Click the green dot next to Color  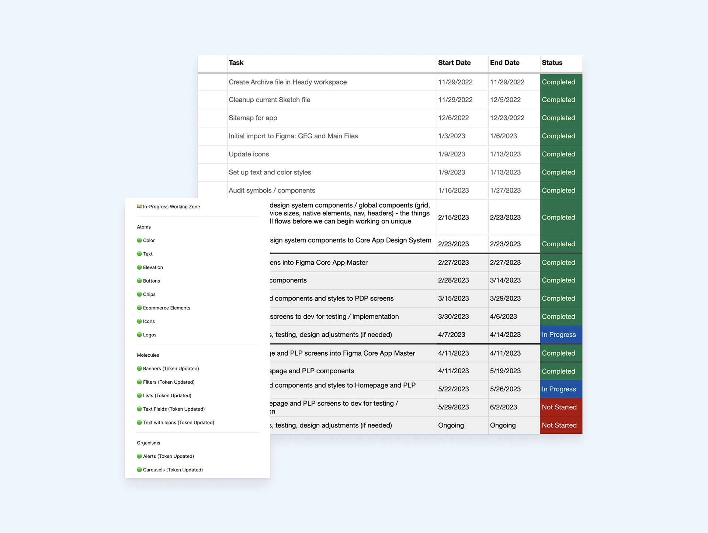pos(139,240)
